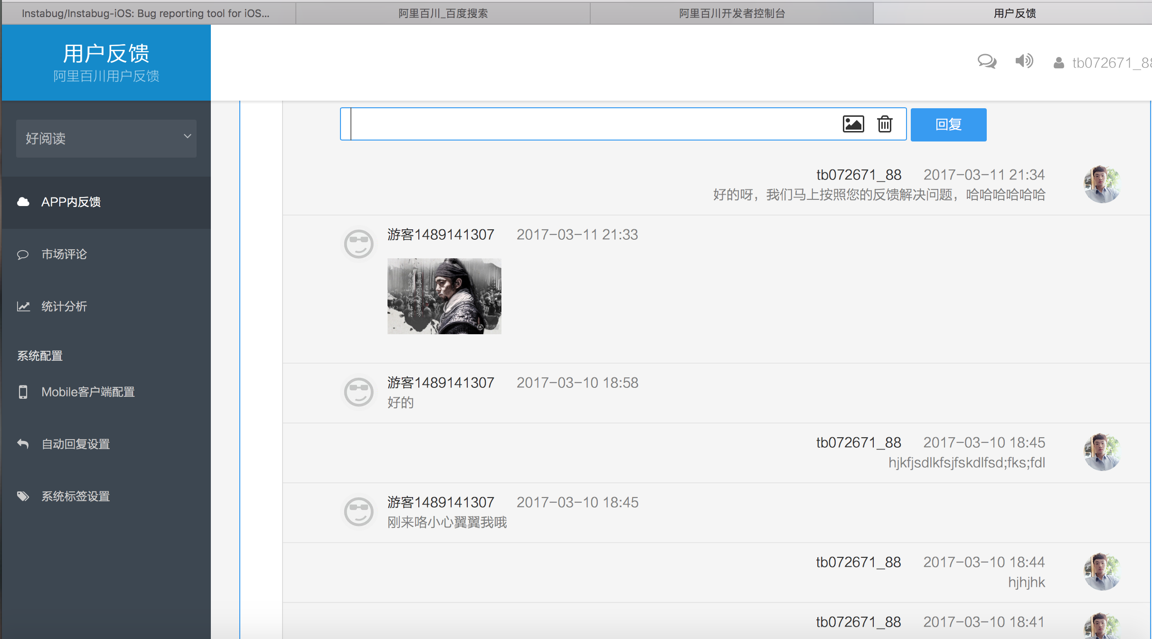Click the chevron arrow on 好阅读 selector
1152x639 pixels.
188,136
